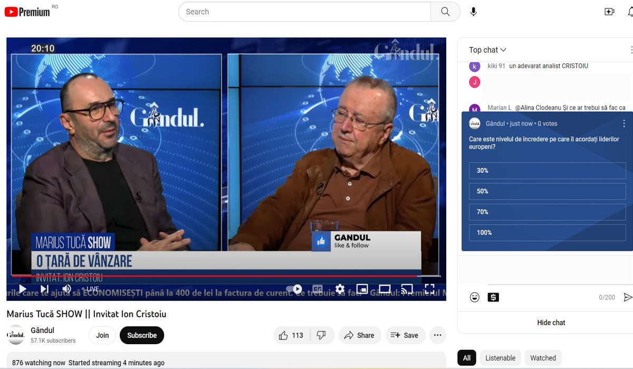Skip to the next video

tap(44, 289)
